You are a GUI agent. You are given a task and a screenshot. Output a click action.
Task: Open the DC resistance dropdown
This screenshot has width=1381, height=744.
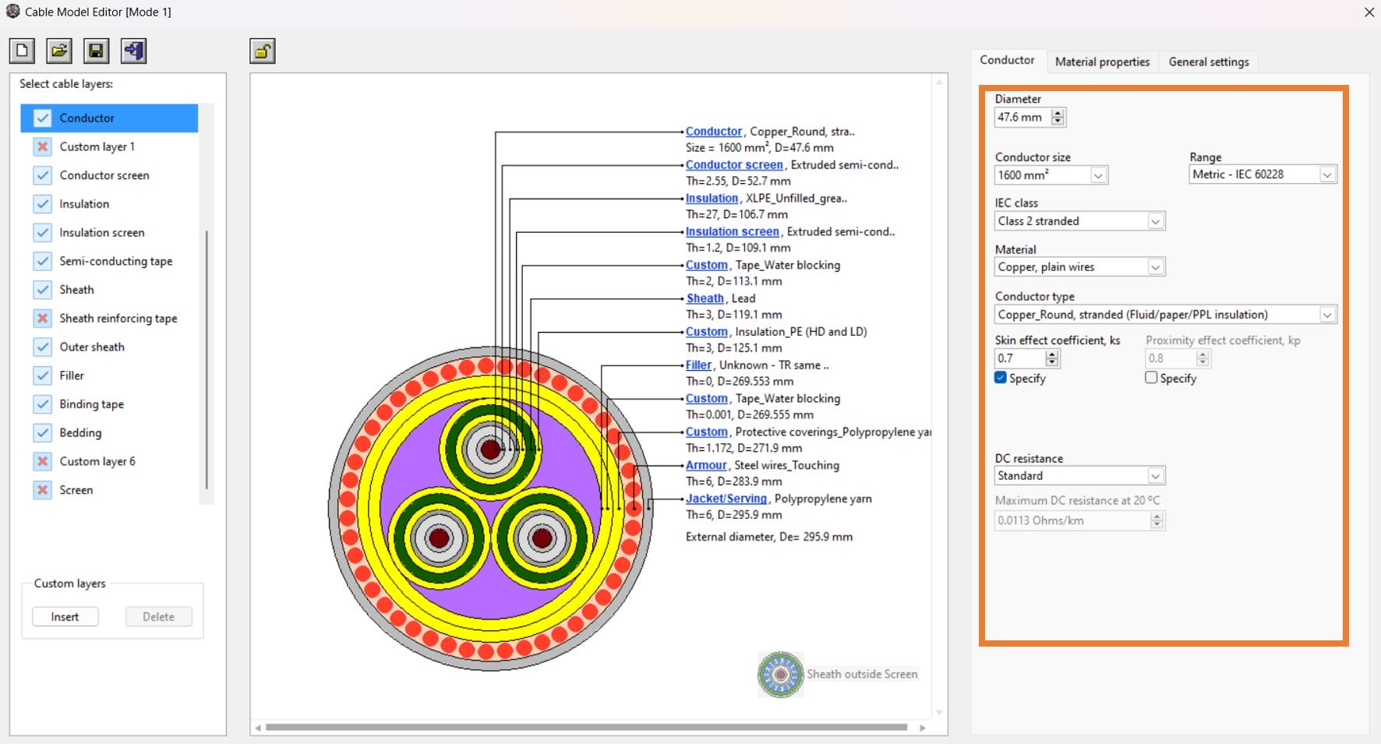(x=1157, y=475)
